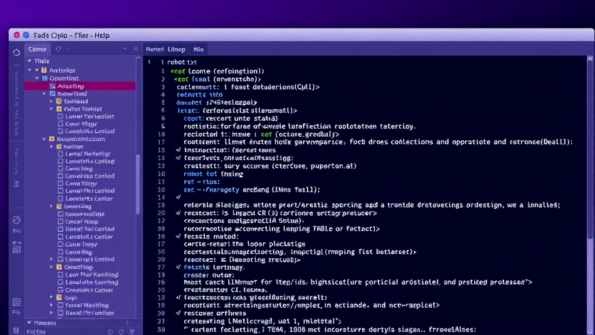Click the bottom-most activity bar icon
This screenshot has width=595, height=335.
tap(16, 330)
